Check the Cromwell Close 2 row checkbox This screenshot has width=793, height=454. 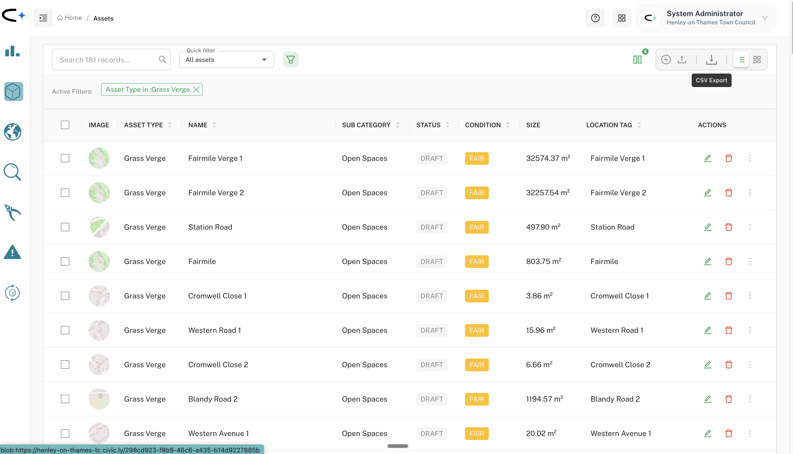[x=65, y=365]
